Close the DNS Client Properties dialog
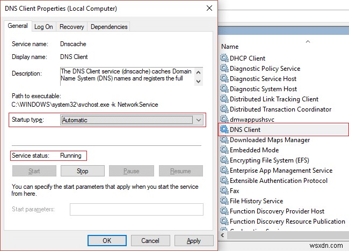Image resolution: width=349 pixels, height=251 pixels. point(208,9)
